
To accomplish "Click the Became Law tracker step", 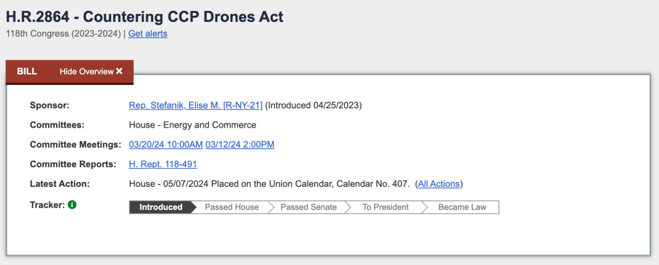I will (x=462, y=207).
